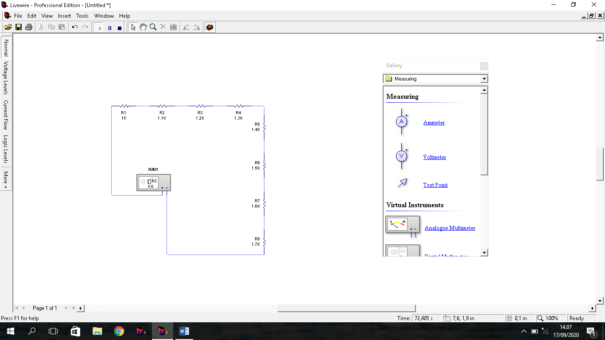Select the Zoom magnifier tool

[153, 27]
